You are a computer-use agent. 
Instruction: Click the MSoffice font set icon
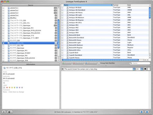click(9, 18)
